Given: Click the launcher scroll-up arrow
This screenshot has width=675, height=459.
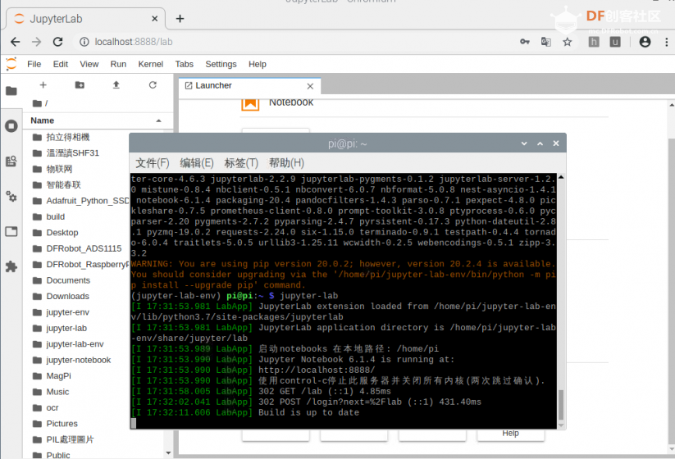Looking at the screenshot, I should click(x=672, y=105).
